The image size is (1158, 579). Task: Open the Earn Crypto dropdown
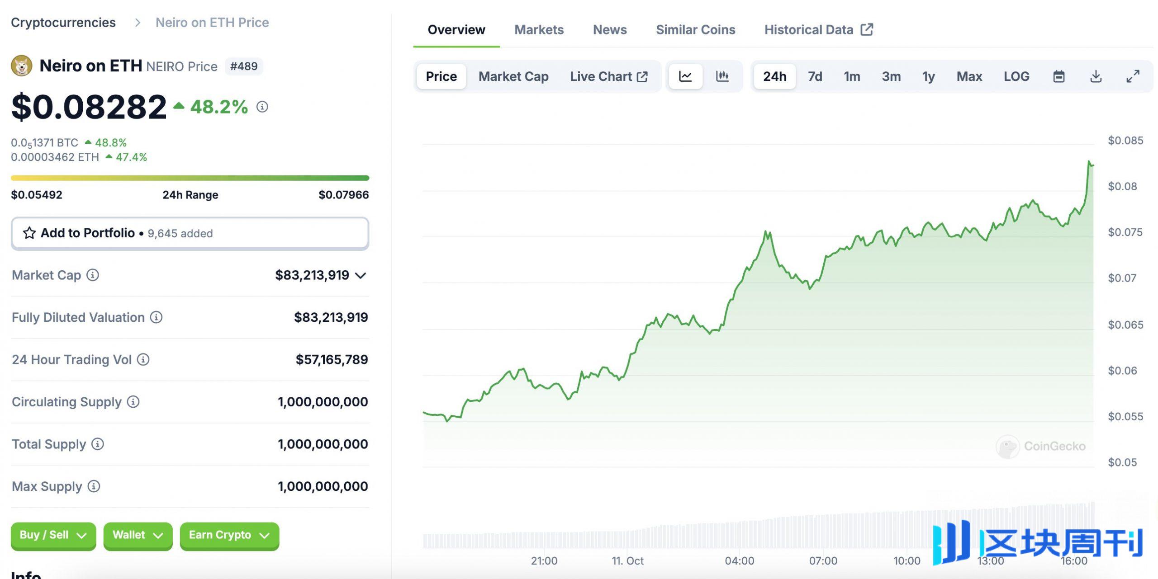coord(229,535)
